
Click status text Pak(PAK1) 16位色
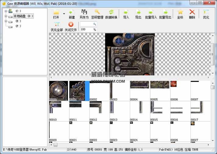click(x=171, y=149)
